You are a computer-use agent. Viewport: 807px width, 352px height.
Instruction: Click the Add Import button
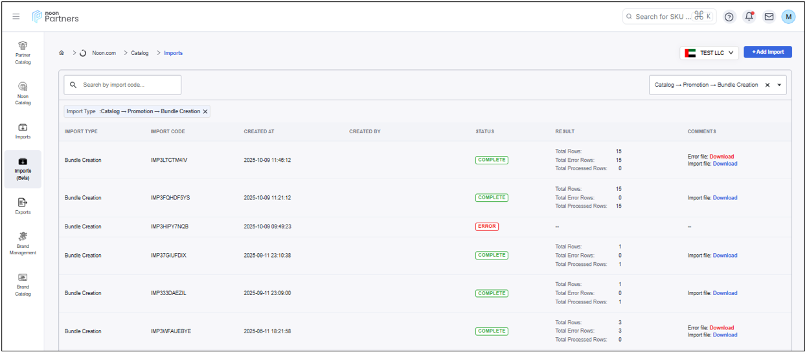pos(767,52)
